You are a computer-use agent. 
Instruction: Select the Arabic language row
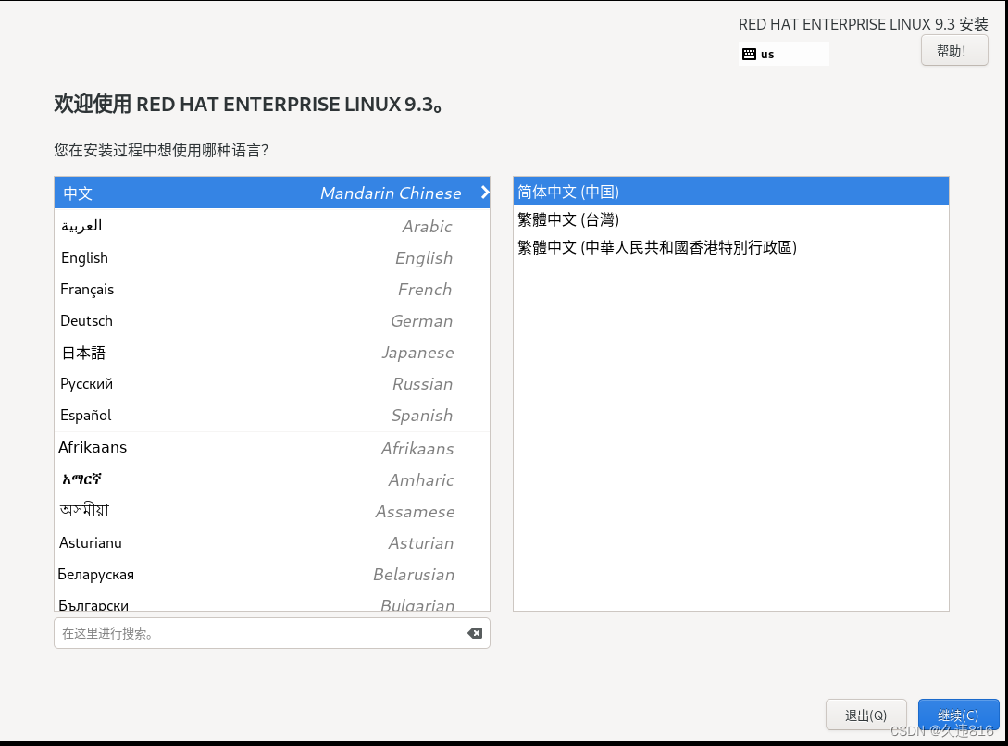[x=272, y=226]
